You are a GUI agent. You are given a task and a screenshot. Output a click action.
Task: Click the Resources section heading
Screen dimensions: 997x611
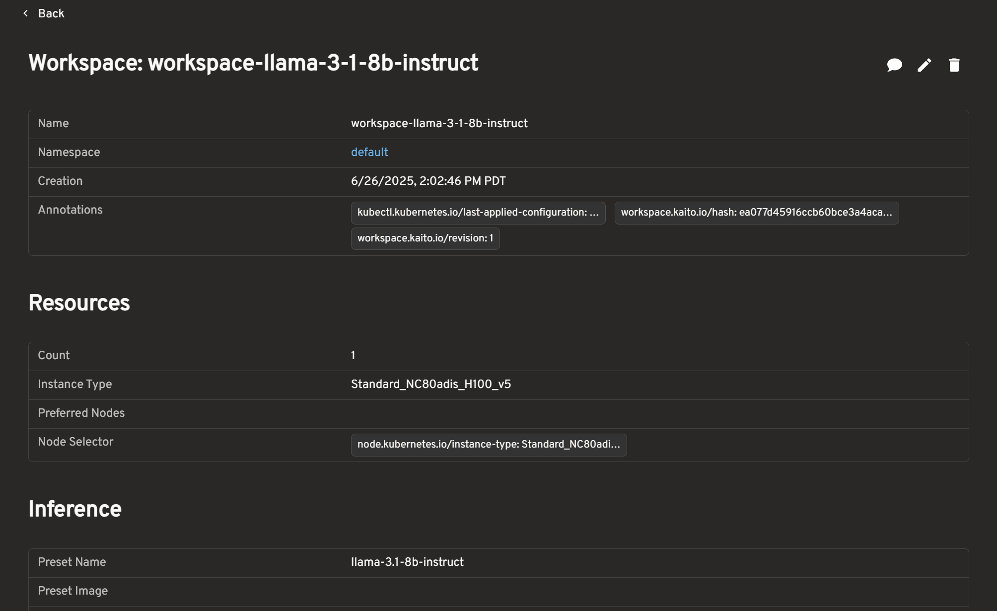(x=79, y=303)
